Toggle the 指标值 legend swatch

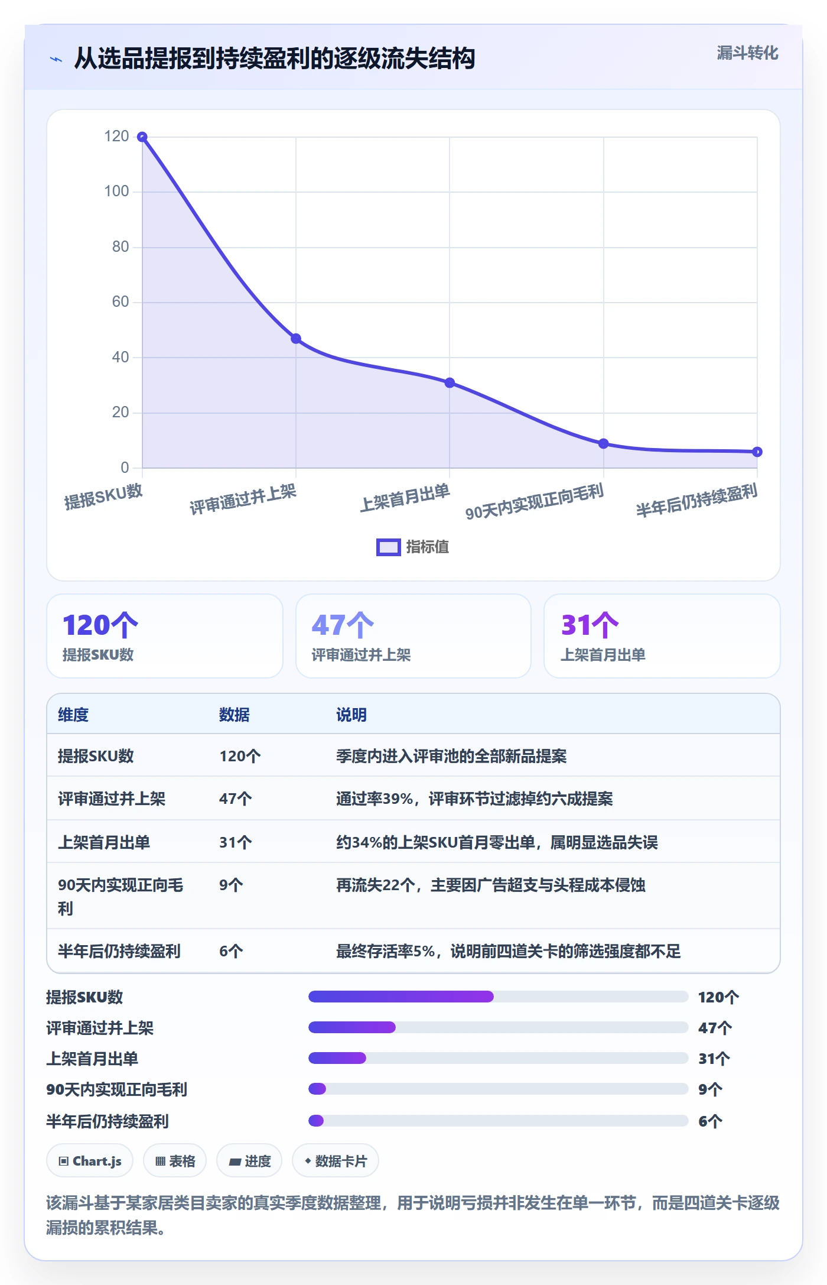pos(389,547)
